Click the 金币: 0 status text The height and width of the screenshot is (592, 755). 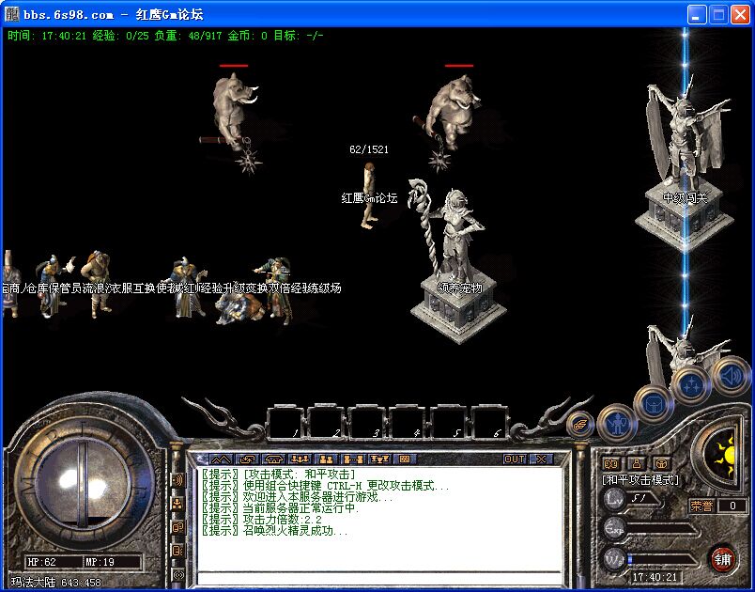(x=248, y=35)
